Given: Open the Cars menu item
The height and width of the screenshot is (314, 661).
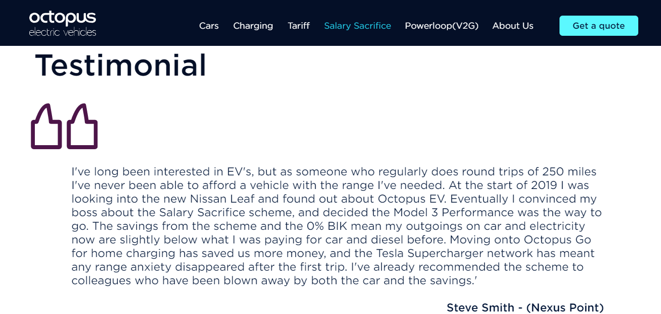Looking at the screenshot, I should tap(209, 26).
